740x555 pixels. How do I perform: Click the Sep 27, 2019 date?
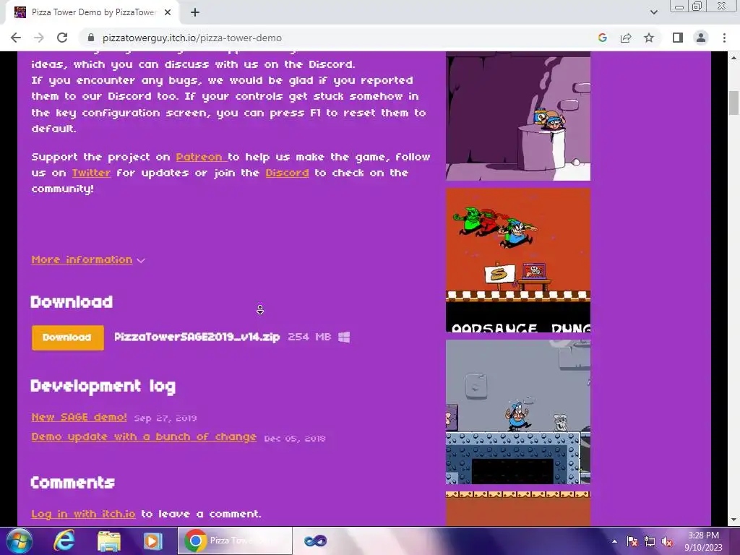pos(165,418)
